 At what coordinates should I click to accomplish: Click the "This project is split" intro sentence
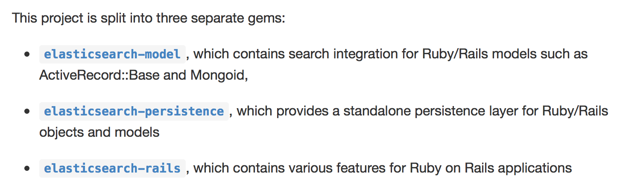click(x=148, y=18)
